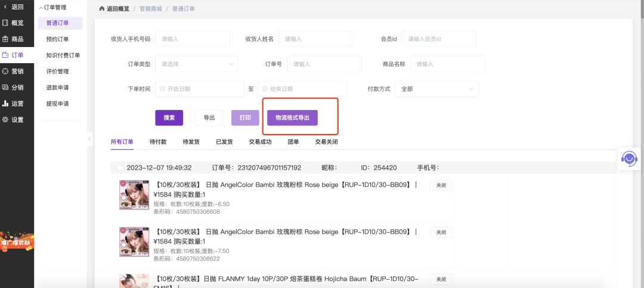Click barcode text 4580750306608
The height and width of the screenshot is (288, 644).
[197, 212]
